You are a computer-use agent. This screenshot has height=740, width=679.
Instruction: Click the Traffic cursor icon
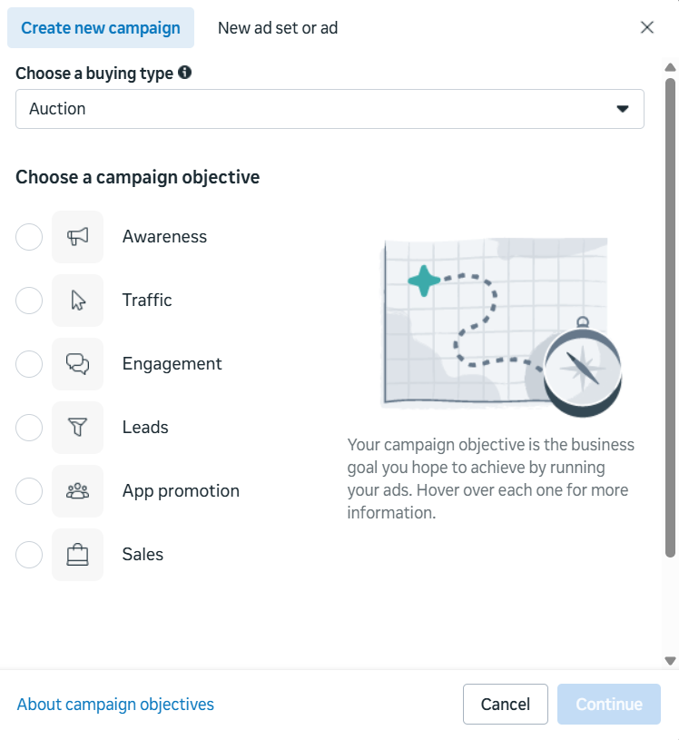click(x=77, y=301)
